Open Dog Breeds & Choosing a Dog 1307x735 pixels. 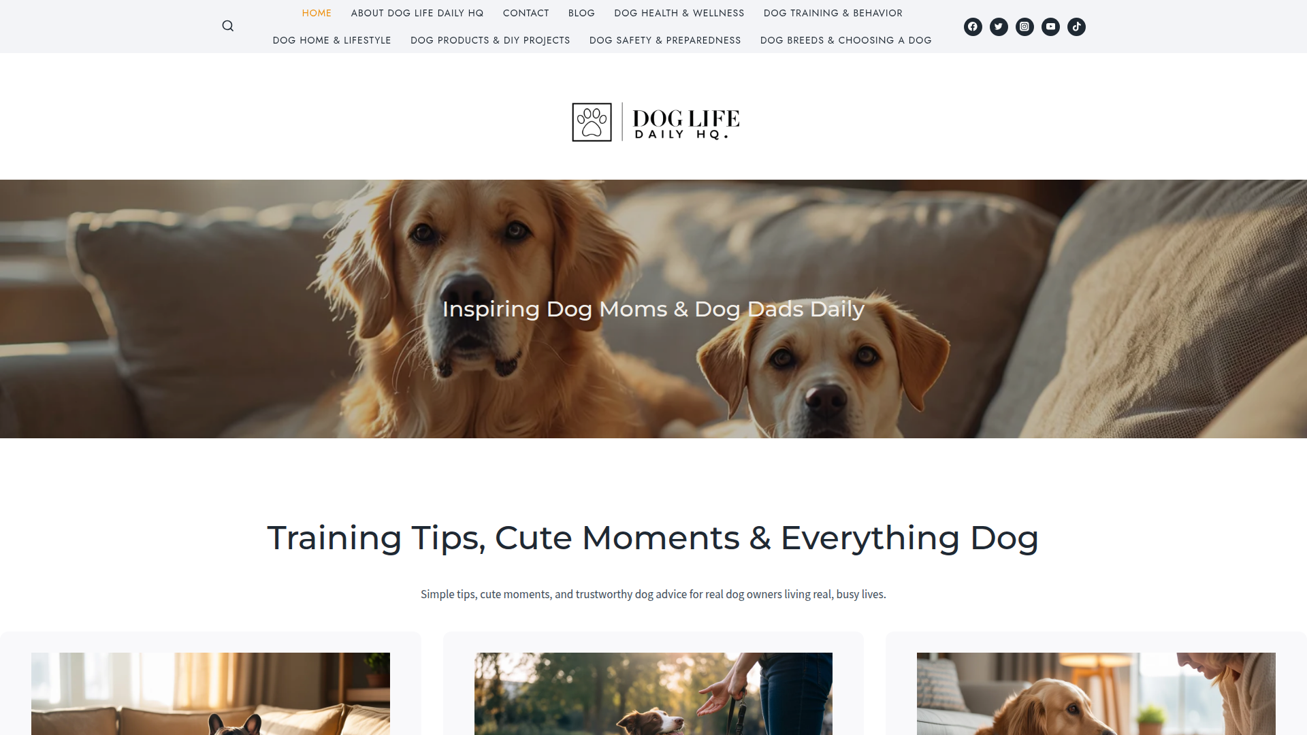click(845, 40)
